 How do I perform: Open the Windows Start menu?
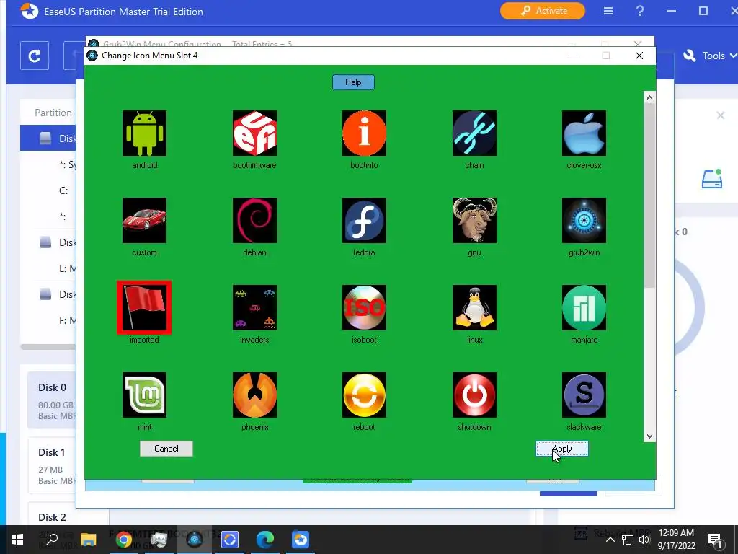tap(17, 540)
